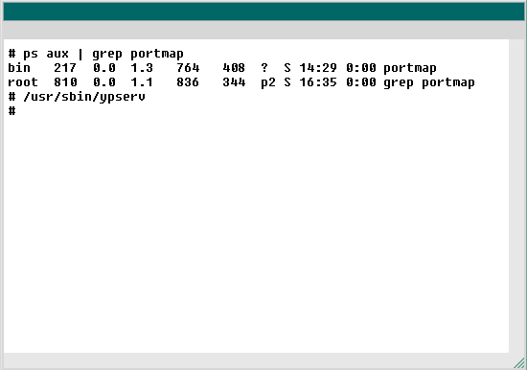Image resolution: width=527 pixels, height=370 pixels.
Task: Click the teal title bar
Action: click(263, 12)
